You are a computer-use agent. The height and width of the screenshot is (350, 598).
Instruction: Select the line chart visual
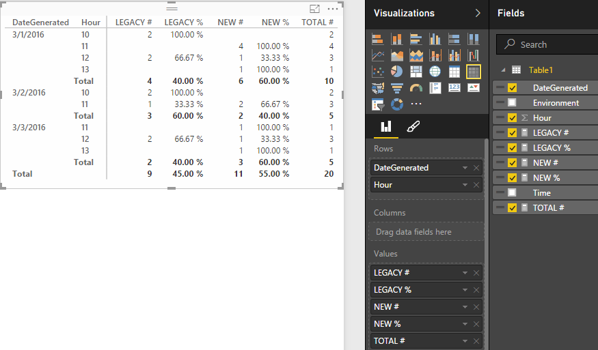(377, 55)
